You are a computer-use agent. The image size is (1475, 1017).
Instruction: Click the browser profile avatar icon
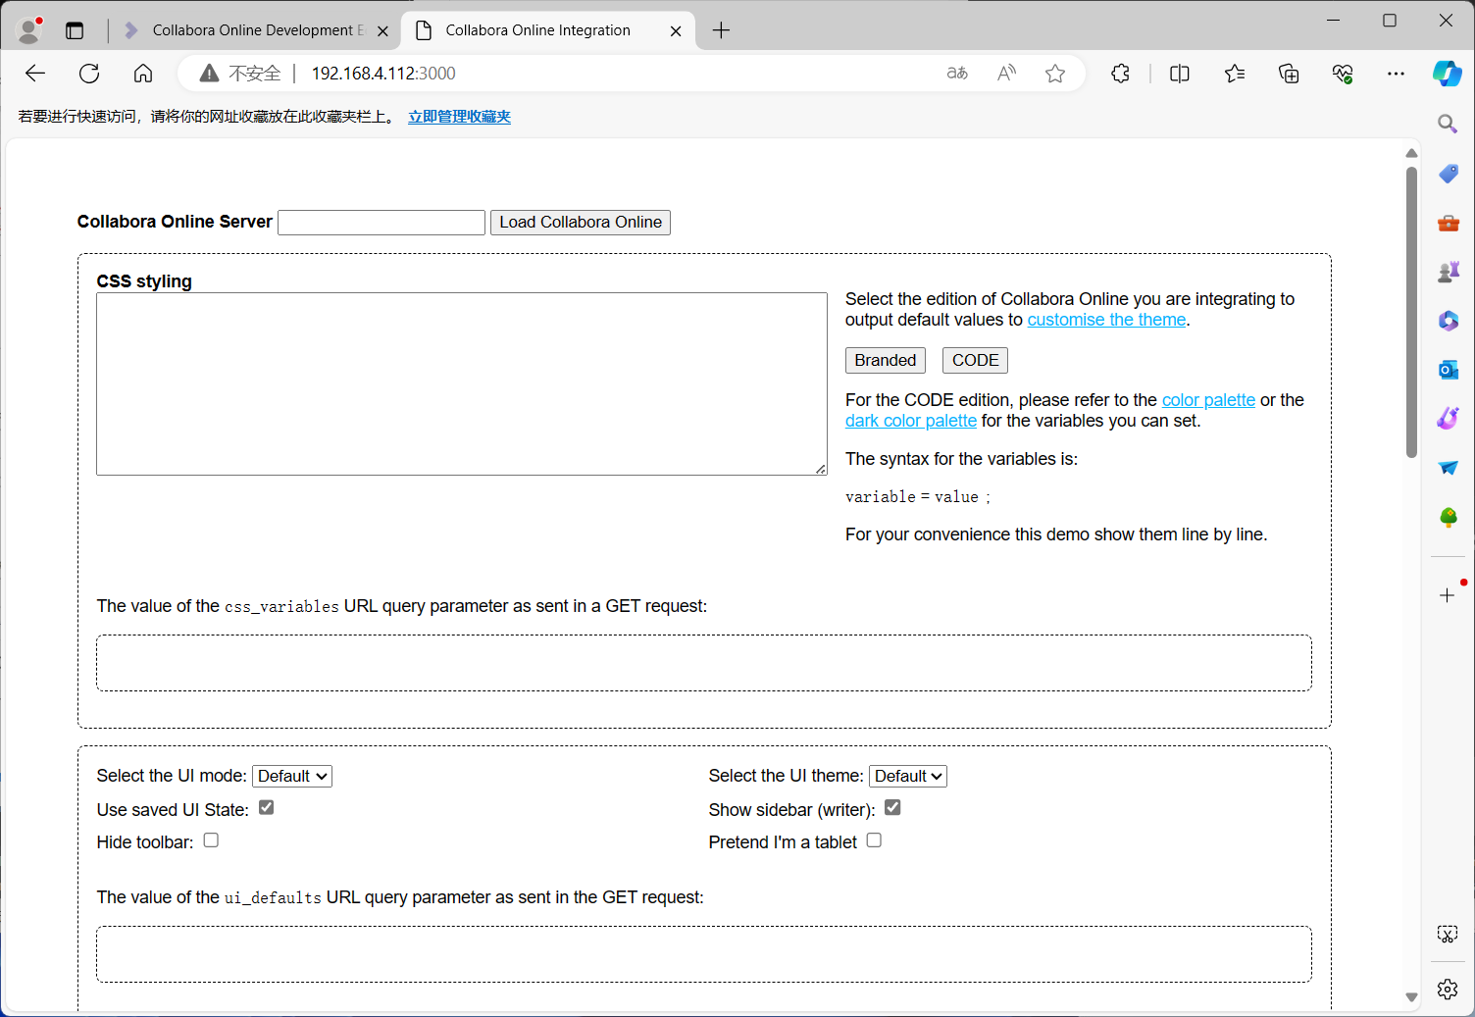click(x=29, y=30)
